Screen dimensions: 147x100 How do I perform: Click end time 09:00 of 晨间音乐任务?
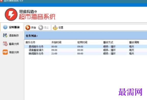pos(80,47)
